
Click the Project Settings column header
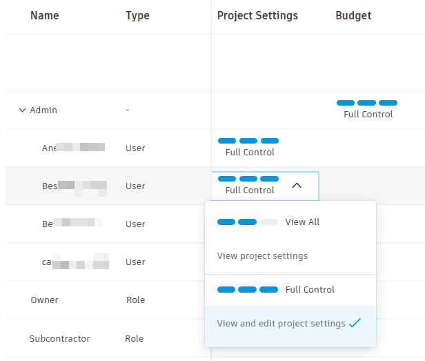tap(257, 16)
